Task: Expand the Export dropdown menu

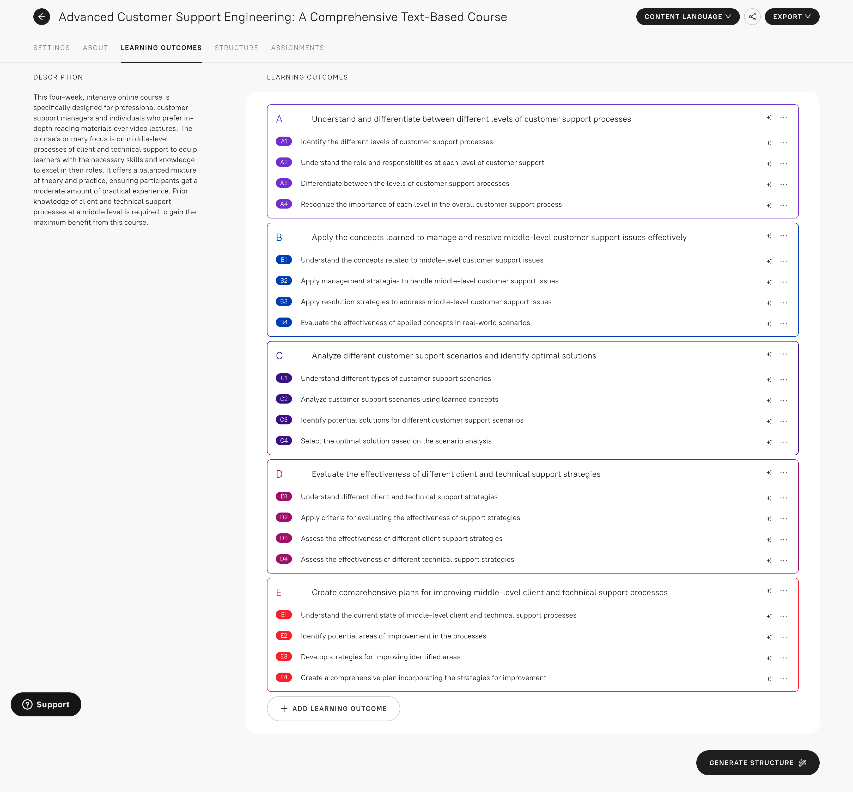Action: [791, 17]
